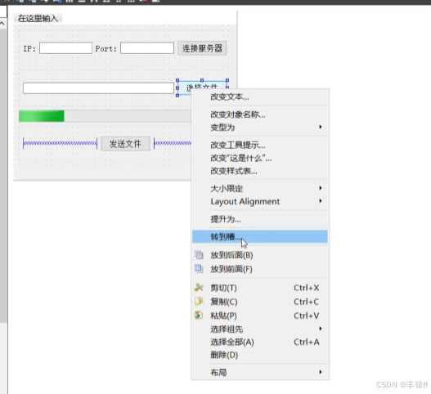The width and height of the screenshot is (431, 394).
Task: Click the scissors icon beside 剪切
Action: (199, 288)
